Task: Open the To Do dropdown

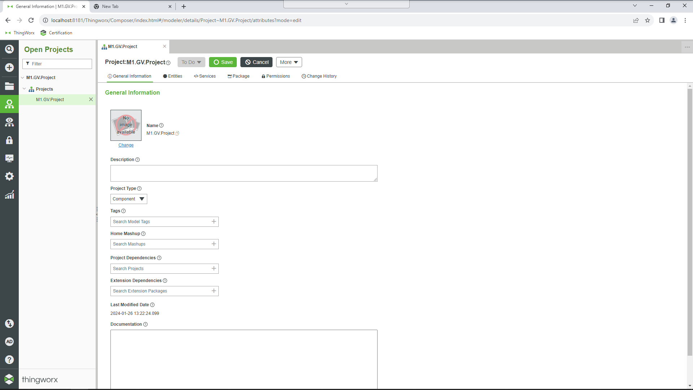Action: pyautogui.click(x=191, y=62)
